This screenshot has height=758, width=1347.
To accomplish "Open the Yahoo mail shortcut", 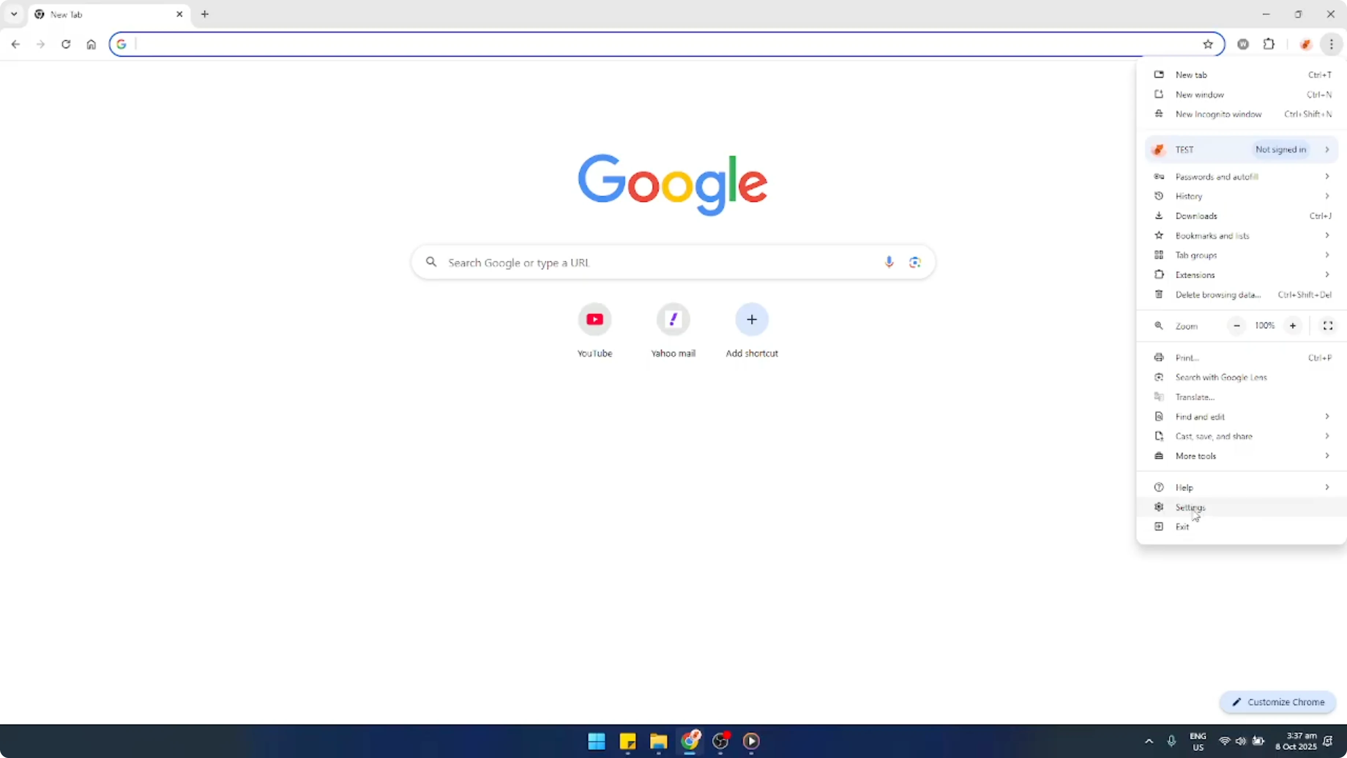I will (x=673, y=331).
